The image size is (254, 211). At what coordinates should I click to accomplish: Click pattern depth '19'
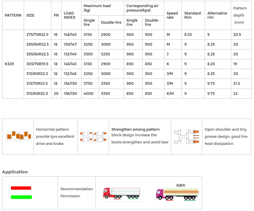[x=235, y=64]
